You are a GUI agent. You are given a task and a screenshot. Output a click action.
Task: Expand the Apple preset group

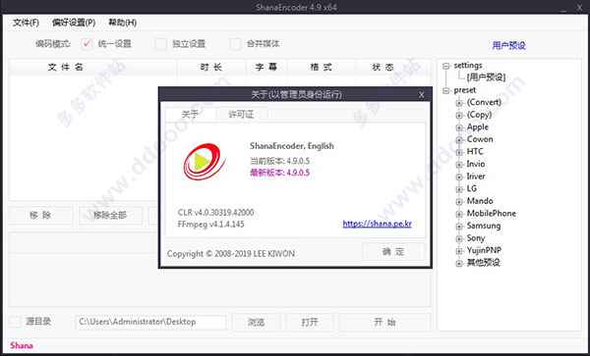[x=458, y=127]
